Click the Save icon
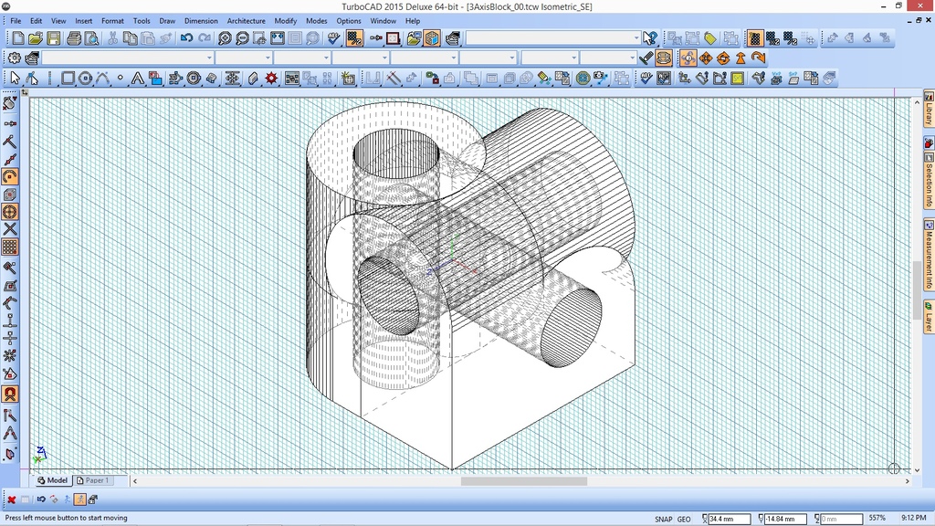935x526 pixels. click(55, 37)
